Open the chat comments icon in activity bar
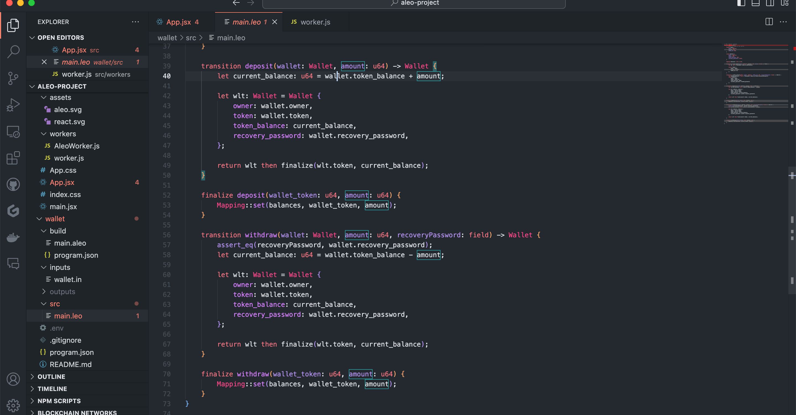 [13, 264]
